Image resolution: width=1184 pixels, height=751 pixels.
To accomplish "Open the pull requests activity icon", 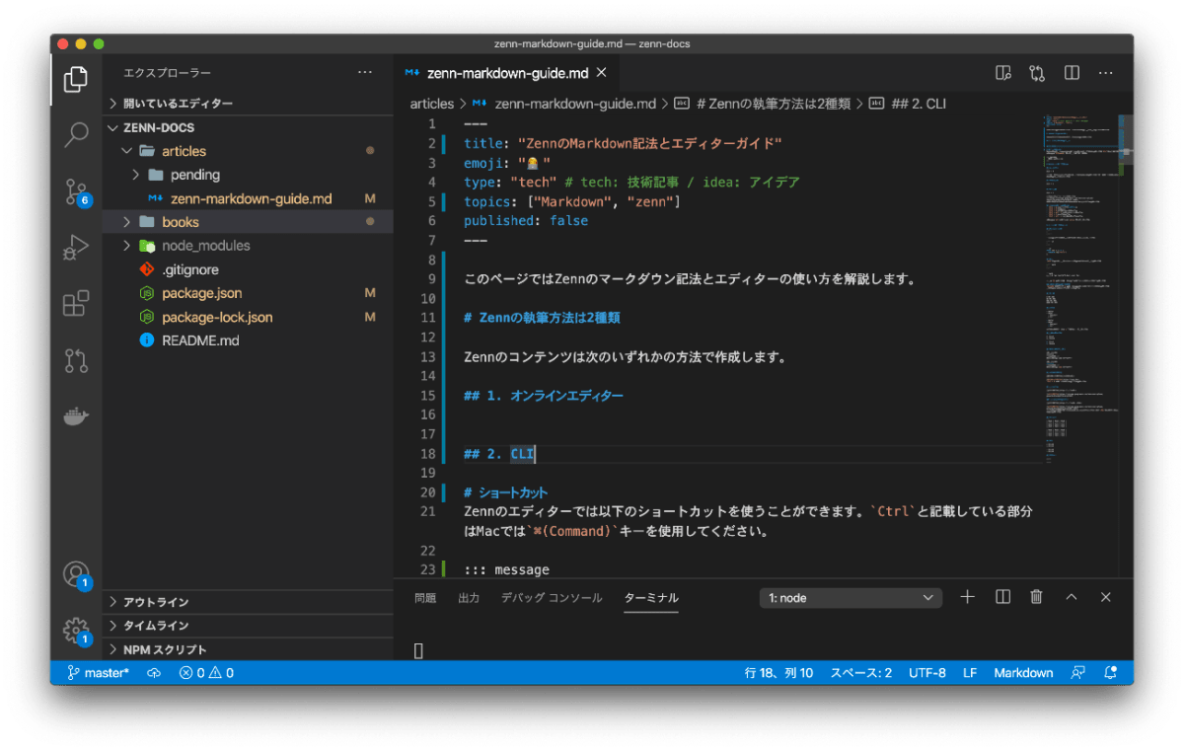I will click(76, 360).
